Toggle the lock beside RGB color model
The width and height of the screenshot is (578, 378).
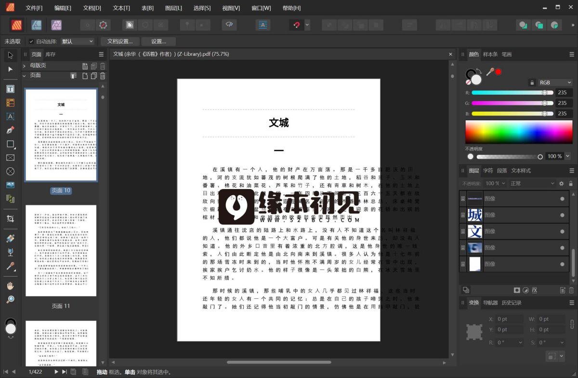pyautogui.click(x=532, y=82)
